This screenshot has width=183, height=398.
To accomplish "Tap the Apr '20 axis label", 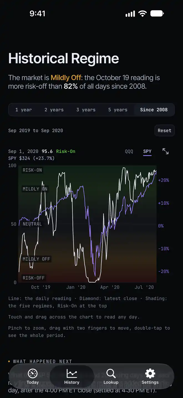I will (x=110, y=287).
